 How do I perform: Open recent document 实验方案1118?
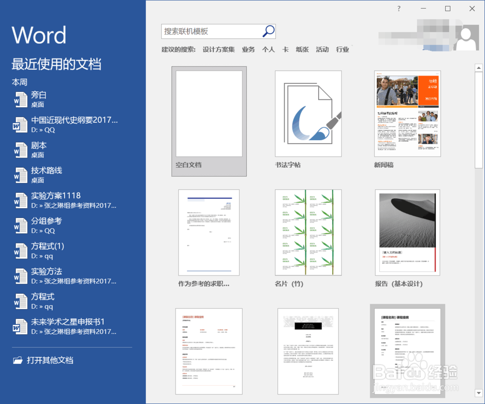coord(73,200)
